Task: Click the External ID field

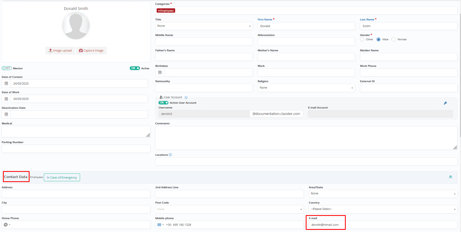Action: point(409,88)
